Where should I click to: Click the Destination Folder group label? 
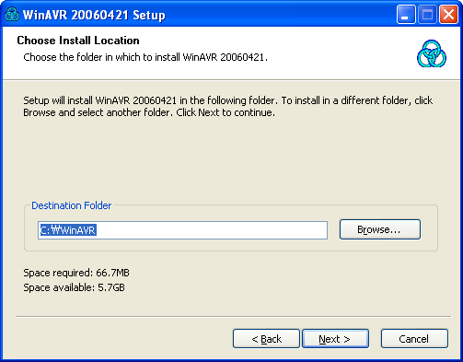coord(71,205)
